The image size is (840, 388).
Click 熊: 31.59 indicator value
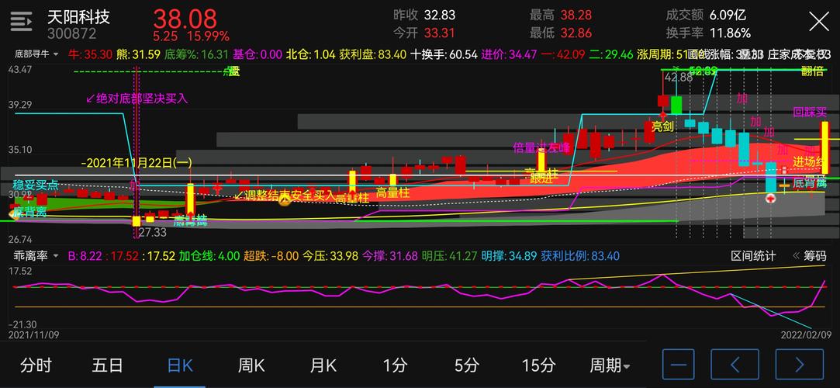coord(139,54)
